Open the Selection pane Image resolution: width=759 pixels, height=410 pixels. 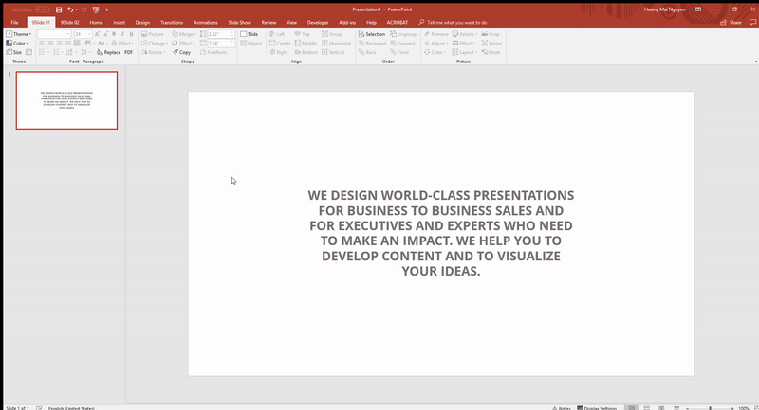point(372,34)
